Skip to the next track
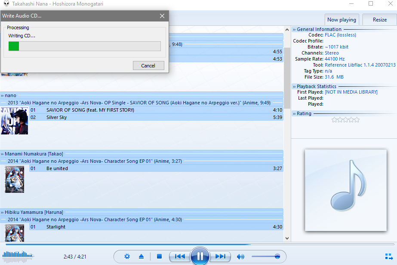This screenshot has width=397, height=265. [220, 256]
